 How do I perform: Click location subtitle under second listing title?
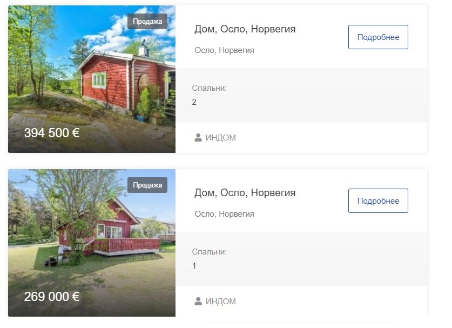(x=224, y=214)
